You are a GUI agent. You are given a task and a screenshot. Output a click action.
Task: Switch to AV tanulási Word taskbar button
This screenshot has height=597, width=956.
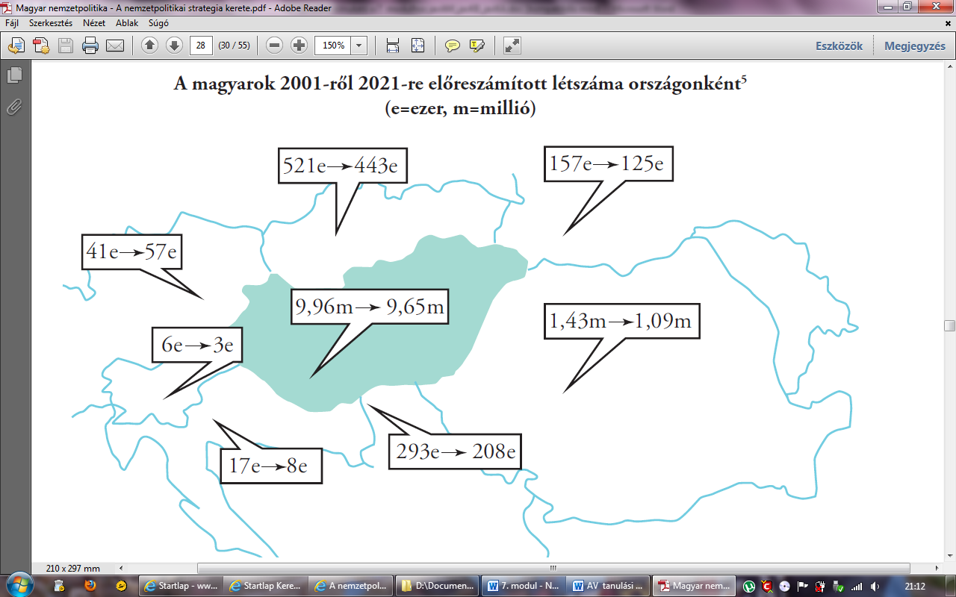tap(607, 586)
